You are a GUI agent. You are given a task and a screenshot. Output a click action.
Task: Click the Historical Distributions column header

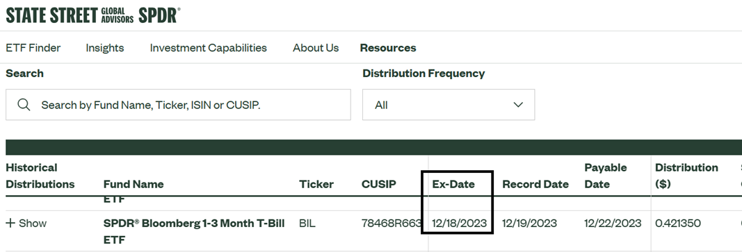click(x=40, y=176)
